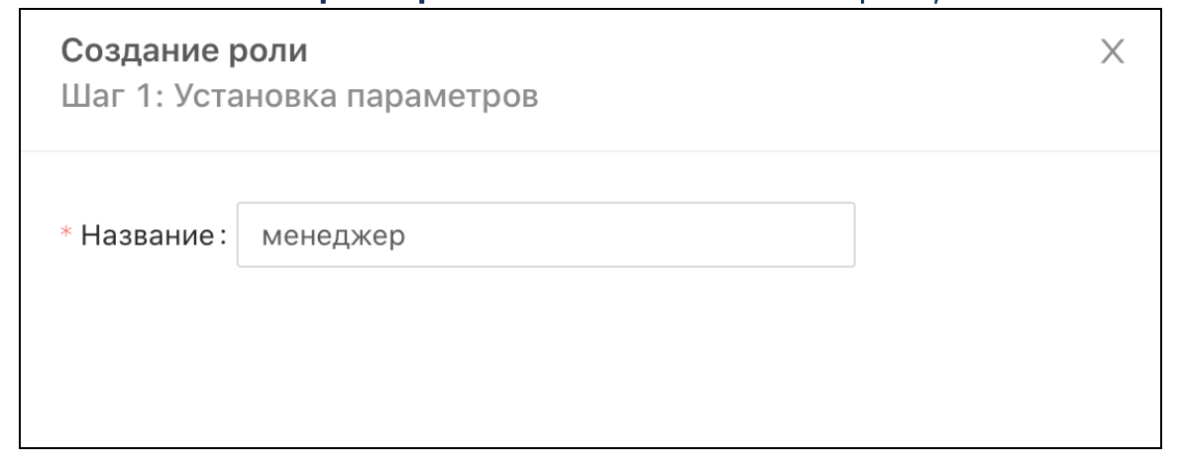Click the Шаг 1: Установка параметров subtitle

coord(300,99)
